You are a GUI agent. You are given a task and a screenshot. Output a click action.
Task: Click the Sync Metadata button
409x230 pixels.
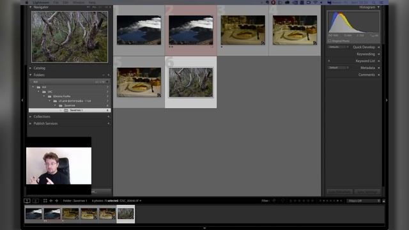click(339, 192)
